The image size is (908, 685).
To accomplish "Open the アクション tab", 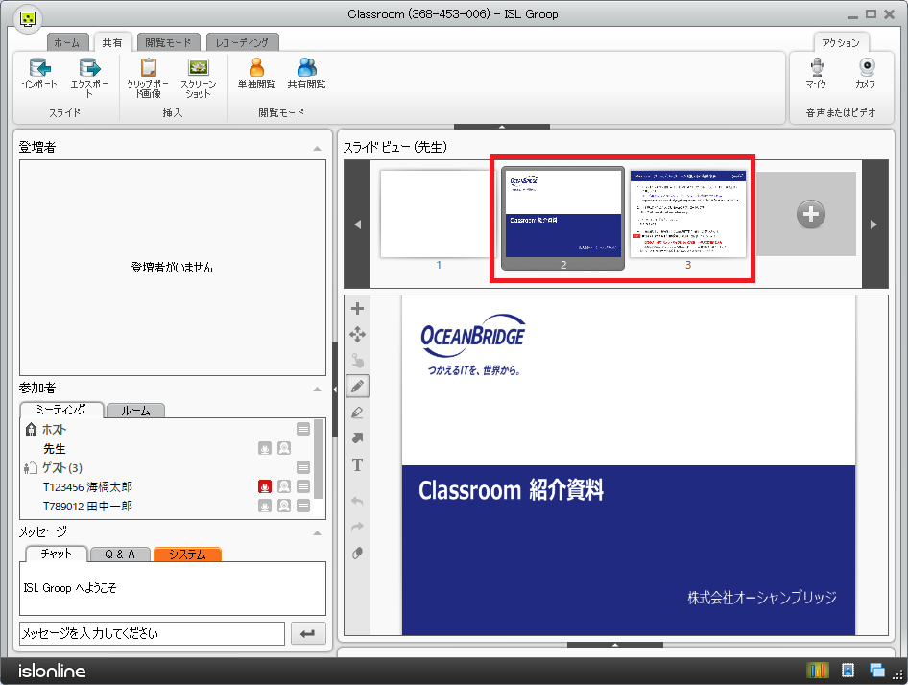I will click(841, 42).
